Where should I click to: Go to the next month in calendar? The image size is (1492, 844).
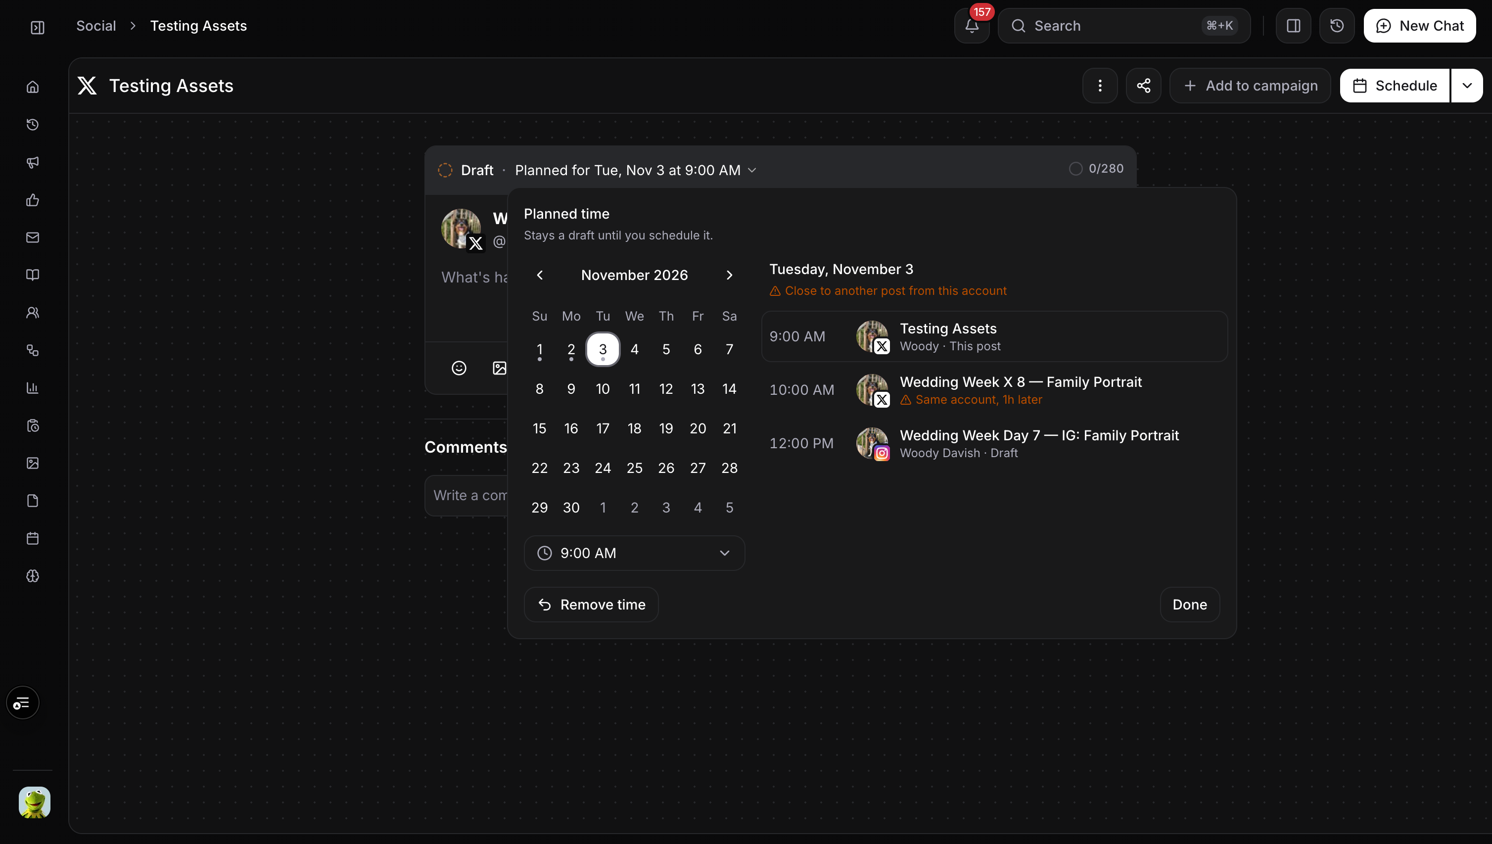[729, 275]
